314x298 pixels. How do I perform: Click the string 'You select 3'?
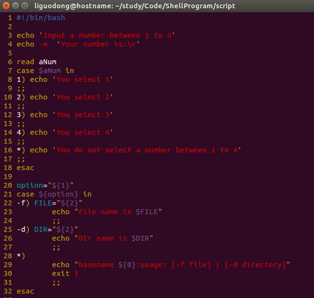tap(83, 115)
